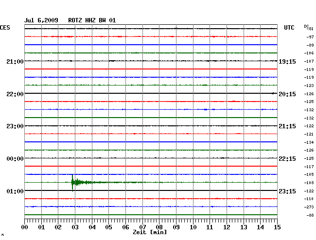The height and width of the screenshot is (240, 316).
Task: Click the local time label "00:00"
Action: coord(15,159)
